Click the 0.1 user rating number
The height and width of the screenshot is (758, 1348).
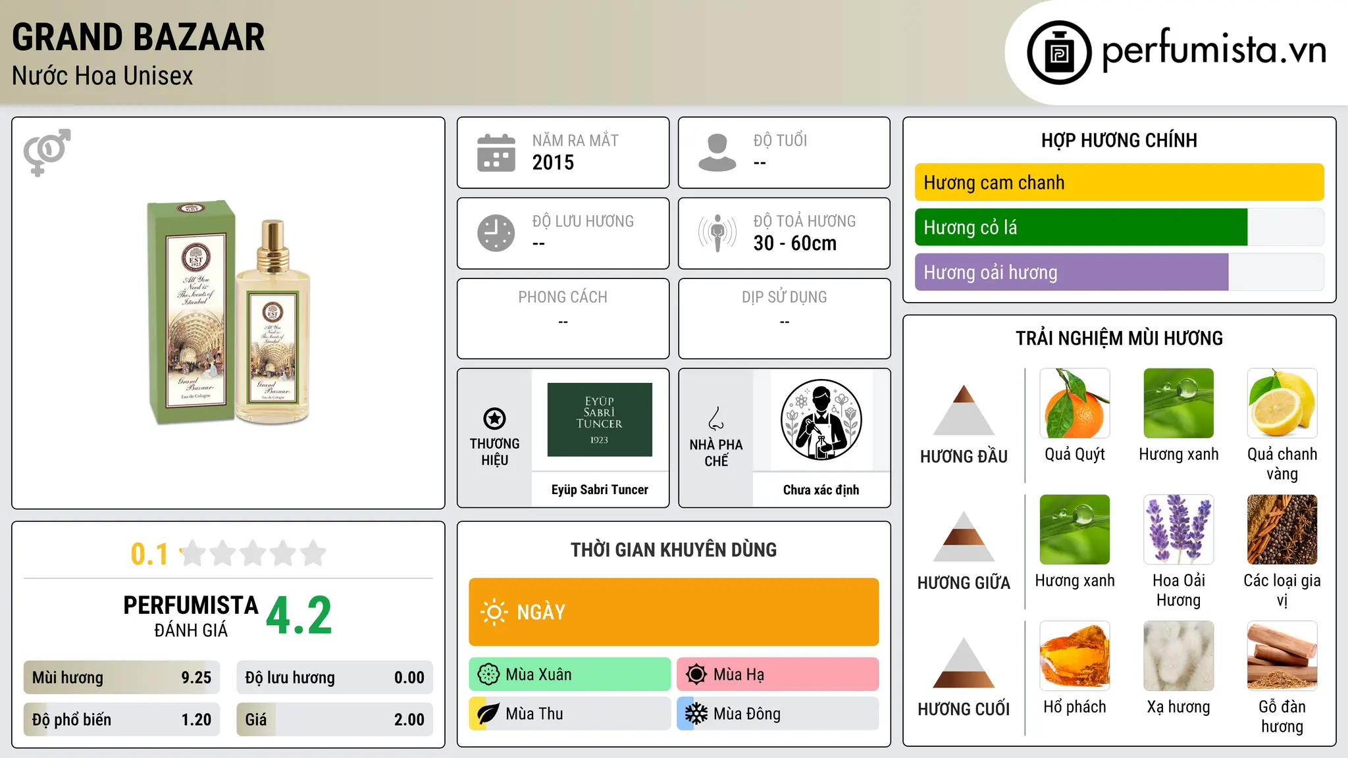click(x=149, y=554)
